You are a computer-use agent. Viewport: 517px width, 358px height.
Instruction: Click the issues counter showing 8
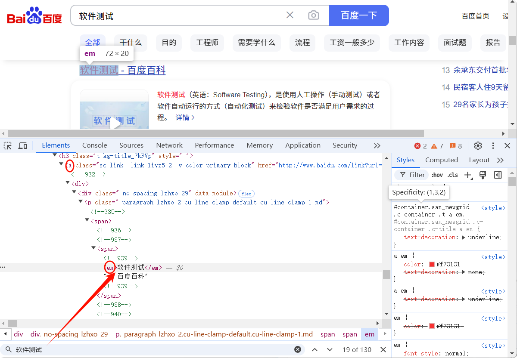pyautogui.click(x=456, y=146)
